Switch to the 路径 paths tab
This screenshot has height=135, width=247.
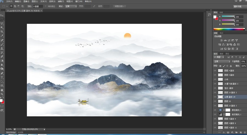[227, 54]
